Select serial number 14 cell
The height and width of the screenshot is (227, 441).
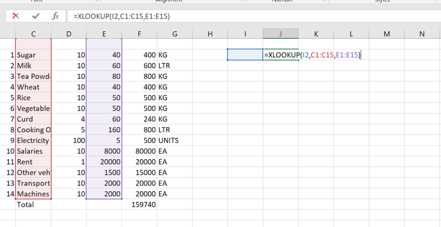[8, 194]
